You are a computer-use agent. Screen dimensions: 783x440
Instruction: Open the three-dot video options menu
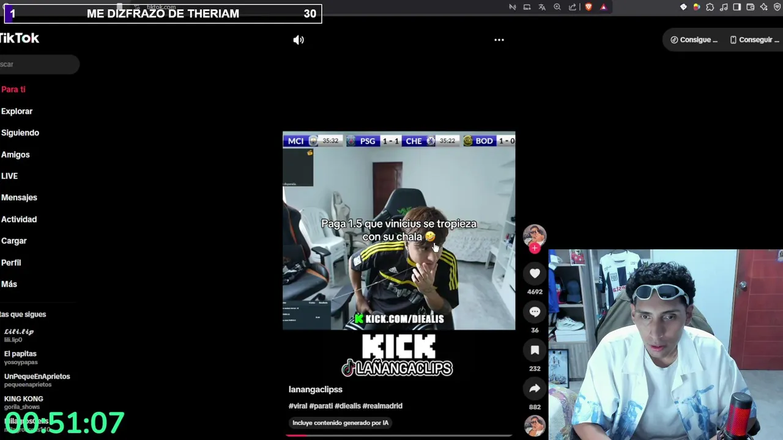pyautogui.click(x=499, y=40)
